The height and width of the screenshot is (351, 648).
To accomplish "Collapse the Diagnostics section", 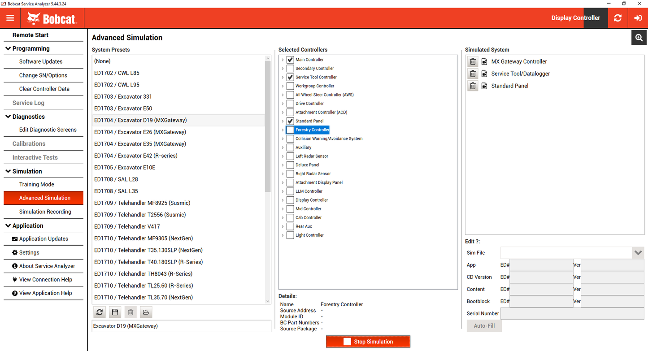I will [8, 117].
